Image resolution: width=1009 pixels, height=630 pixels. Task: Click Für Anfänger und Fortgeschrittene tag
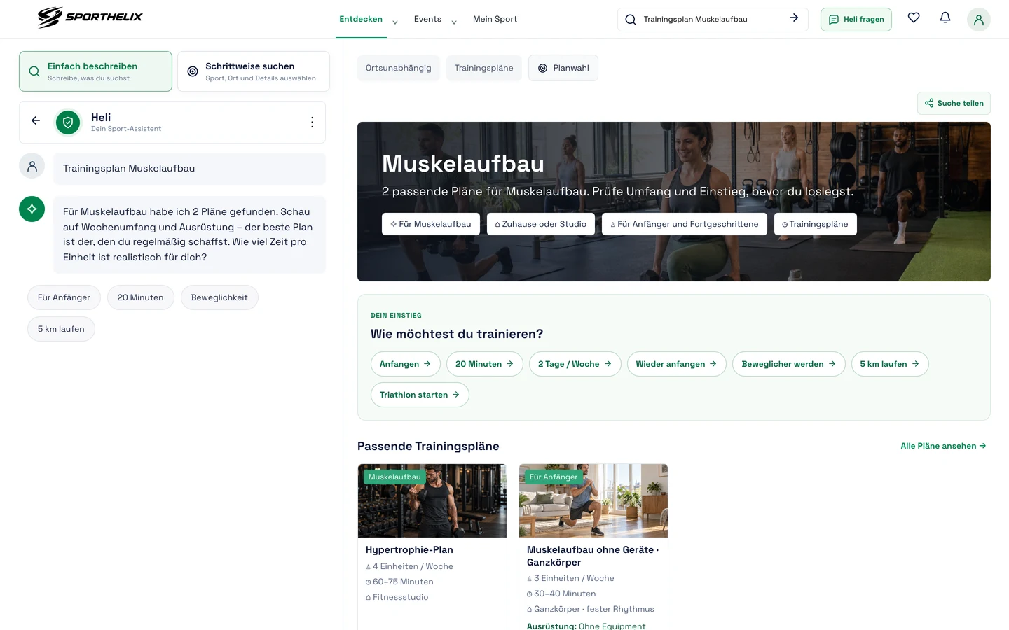685,224
